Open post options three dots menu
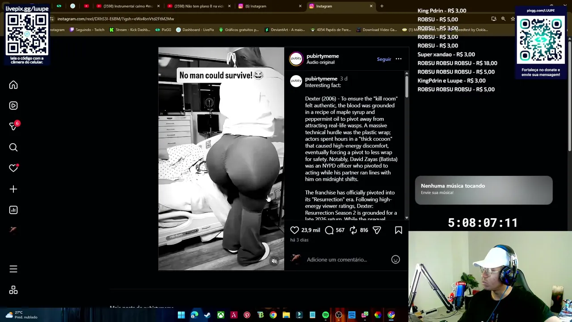Viewport: 572px width, 322px height. click(x=399, y=59)
